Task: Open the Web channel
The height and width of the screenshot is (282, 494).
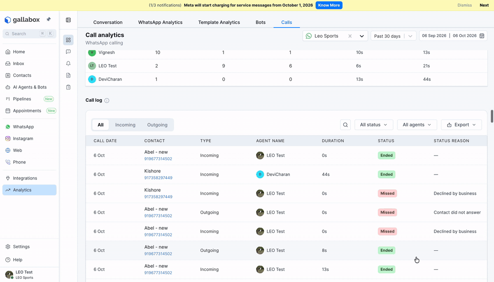Action: [29, 150]
